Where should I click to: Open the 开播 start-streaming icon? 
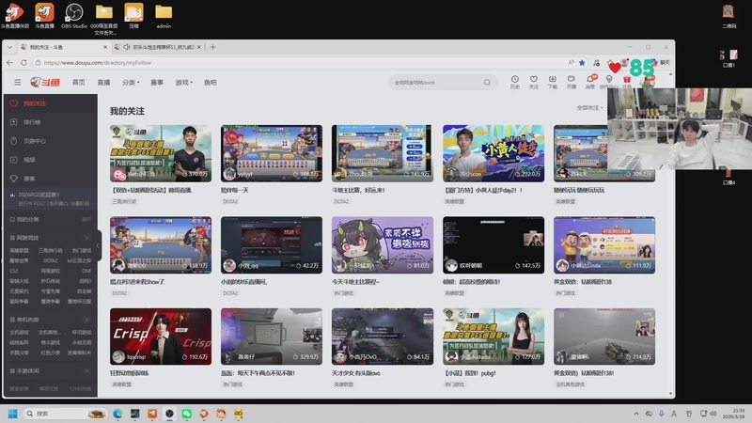pyautogui.click(x=572, y=82)
